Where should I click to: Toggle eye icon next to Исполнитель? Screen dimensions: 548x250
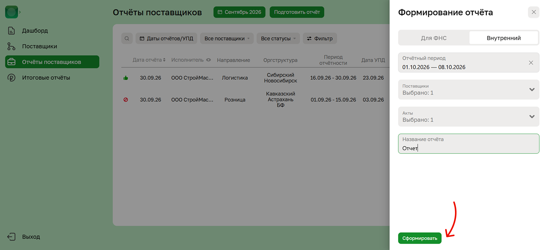pyautogui.click(x=209, y=60)
